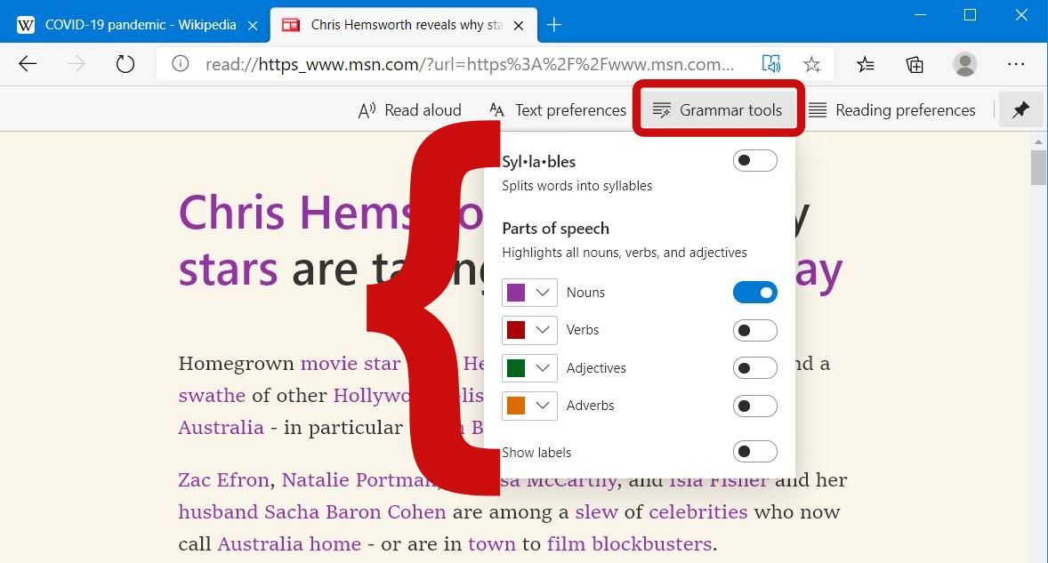Click the headline word 'stars'
The width and height of the screenshot is (1048, 563).
(228, 269)
